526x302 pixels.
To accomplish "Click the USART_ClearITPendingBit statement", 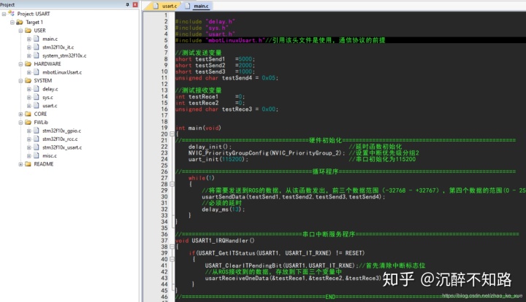I will click(281, 266).
